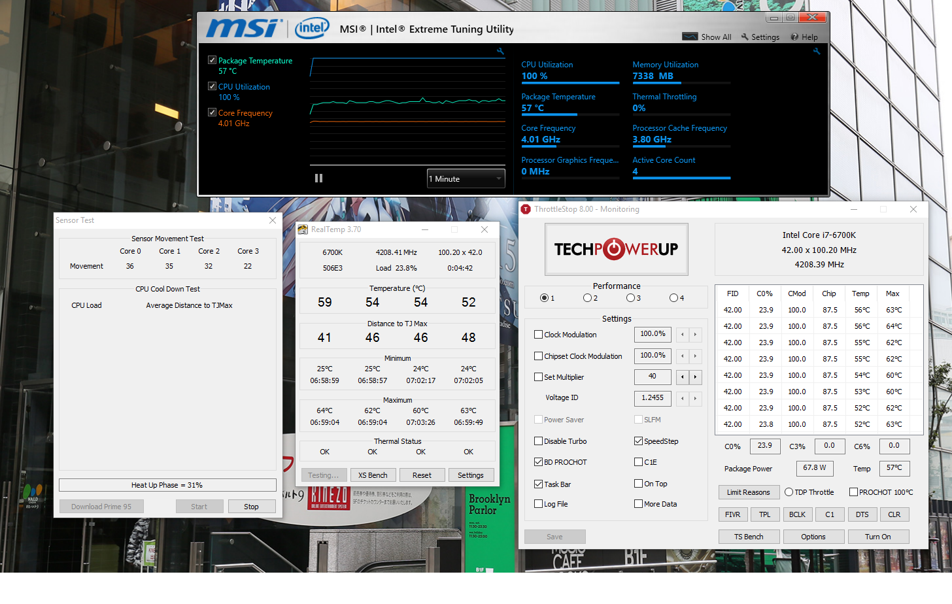Click the wrench icon above the monitor panel
952x604 pixels.
(816, 51)
